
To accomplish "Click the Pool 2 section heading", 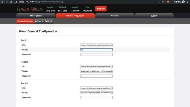I will tap(24, 62).
